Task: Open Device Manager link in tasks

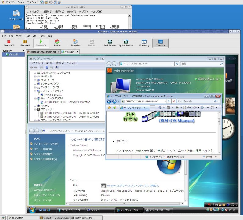Action: pyautogui.click(x=46, y=144)
